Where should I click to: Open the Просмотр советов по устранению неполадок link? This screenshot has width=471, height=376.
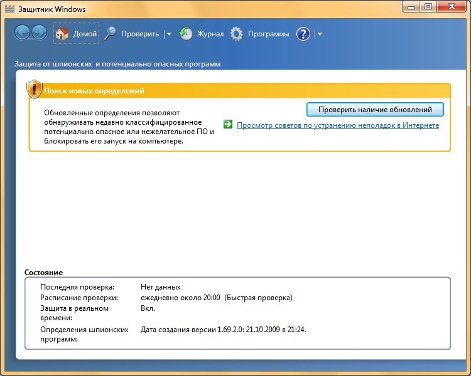[337, 125]
